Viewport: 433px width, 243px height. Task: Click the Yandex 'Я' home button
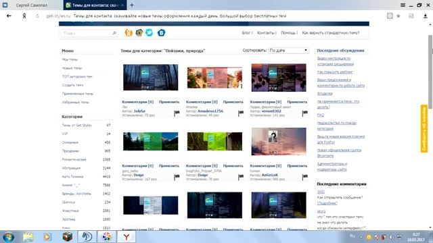coord(24,16)
